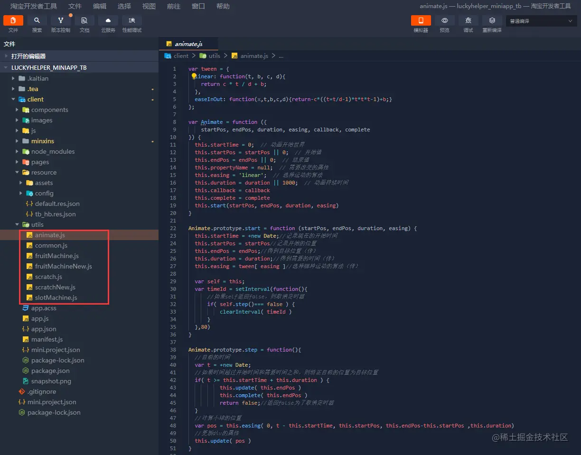The width and height of the screenshot is (581, 455).
Task: Expand the 打开的编辑器 section
Action: tap(79, 56)
